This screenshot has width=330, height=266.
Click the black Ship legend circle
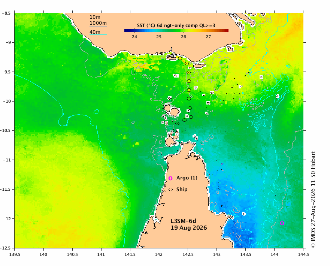point(170,190)
